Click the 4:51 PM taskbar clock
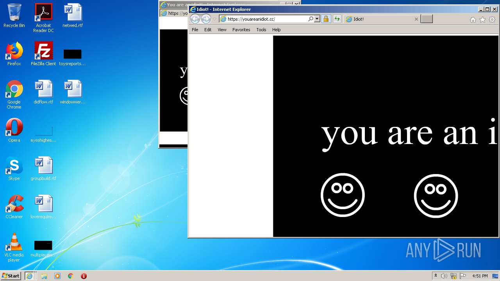The height and width of the screenshot is (281, 500). (x=480, y=276)
